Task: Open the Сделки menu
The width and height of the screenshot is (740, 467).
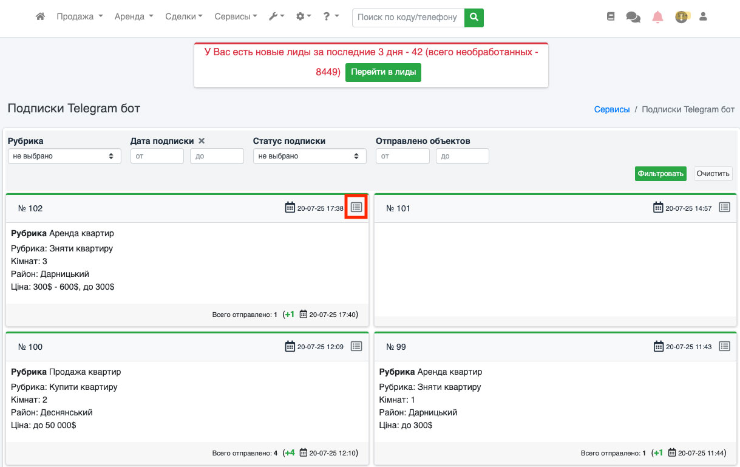Action: 184,17
